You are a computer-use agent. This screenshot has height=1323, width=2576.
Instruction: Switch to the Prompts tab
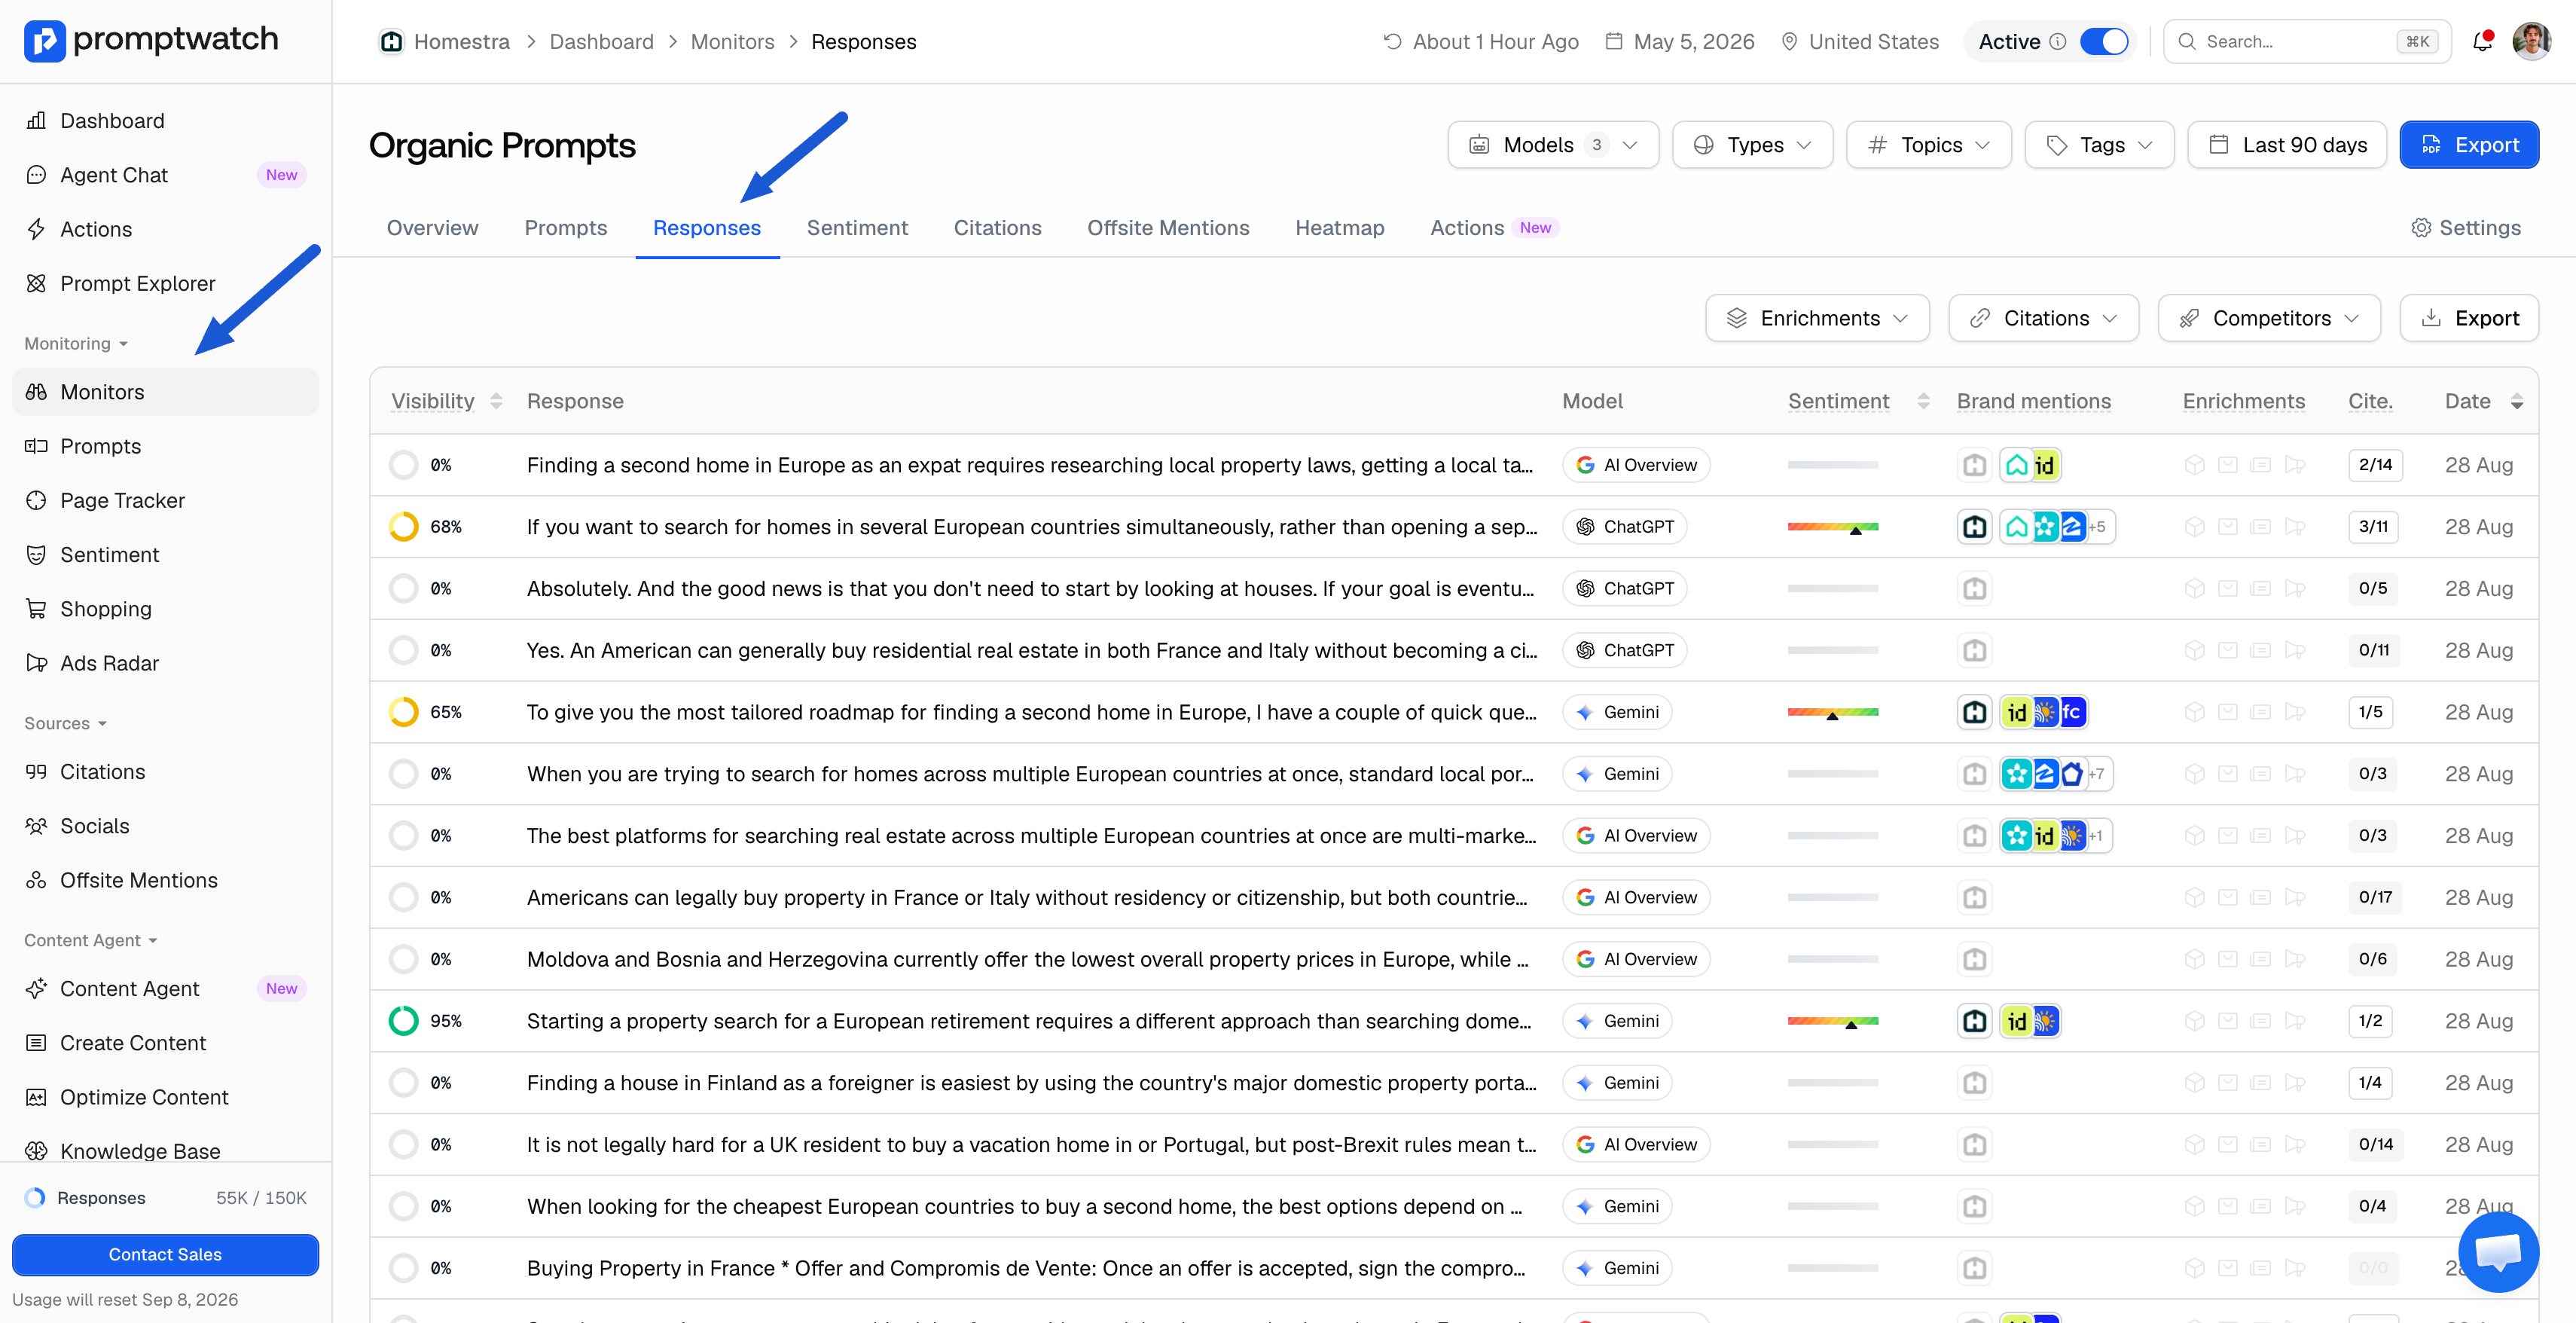click(x=566, y=228)
